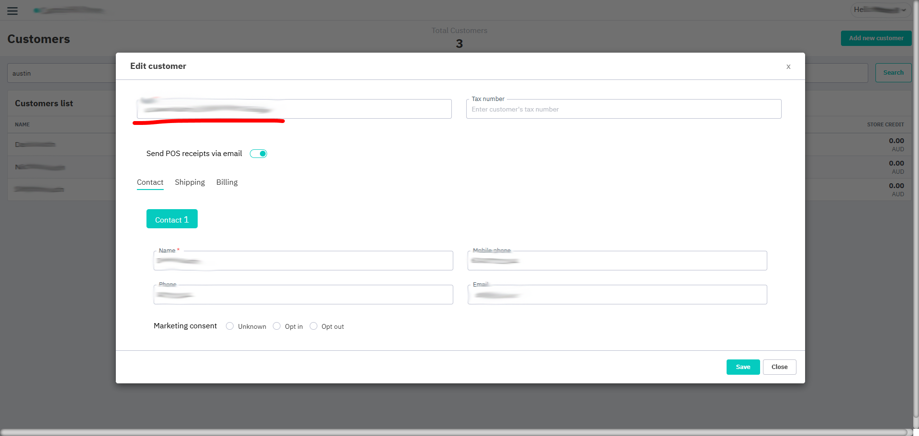Select the Contact 1 button
Screen dimensions: 919x436
(172, 219)
